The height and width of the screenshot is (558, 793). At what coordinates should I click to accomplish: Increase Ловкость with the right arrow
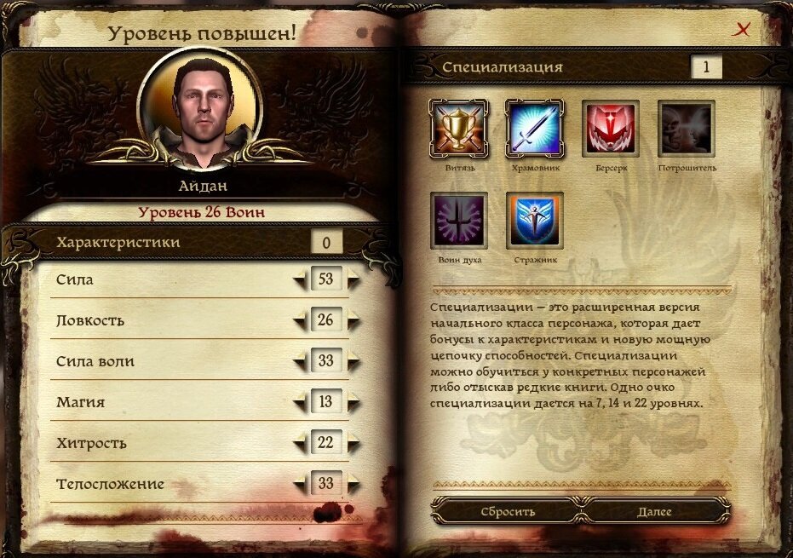353,320
